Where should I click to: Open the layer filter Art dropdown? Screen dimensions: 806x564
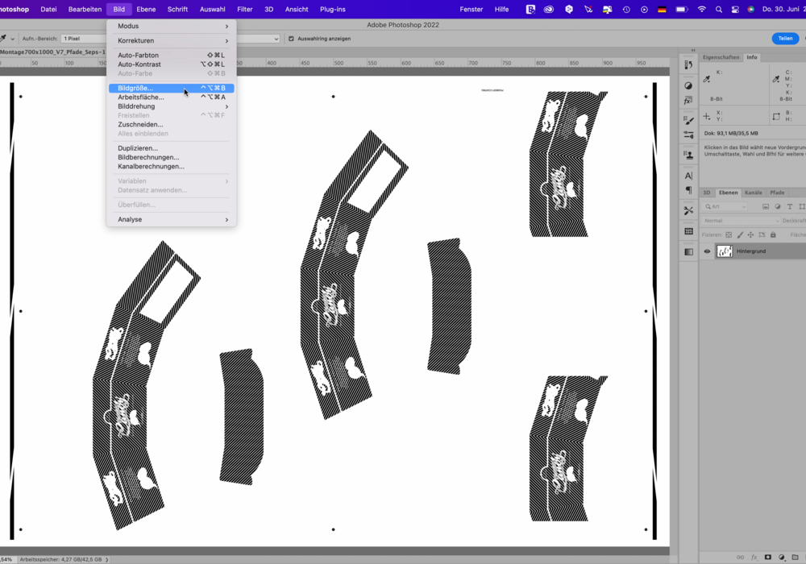(725, 206)
